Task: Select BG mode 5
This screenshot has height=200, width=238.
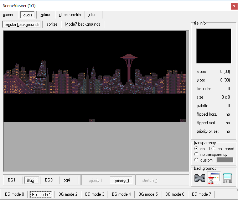Action: [148, 194]
